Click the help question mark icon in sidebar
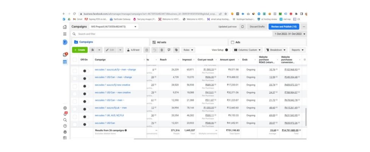The width and height of the screenshot is (370, 152). point(65,126)
